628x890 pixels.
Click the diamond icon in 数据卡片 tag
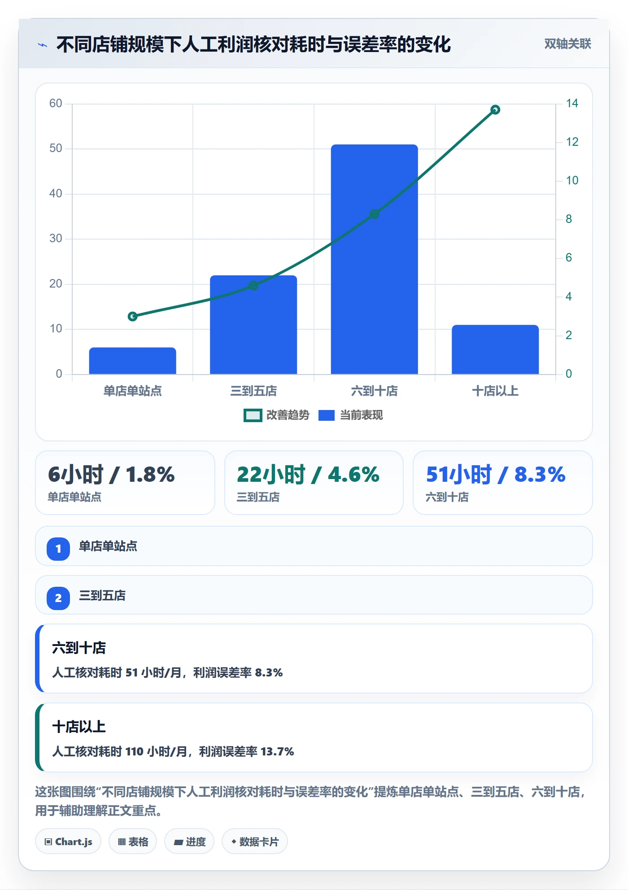click(234, 842)
